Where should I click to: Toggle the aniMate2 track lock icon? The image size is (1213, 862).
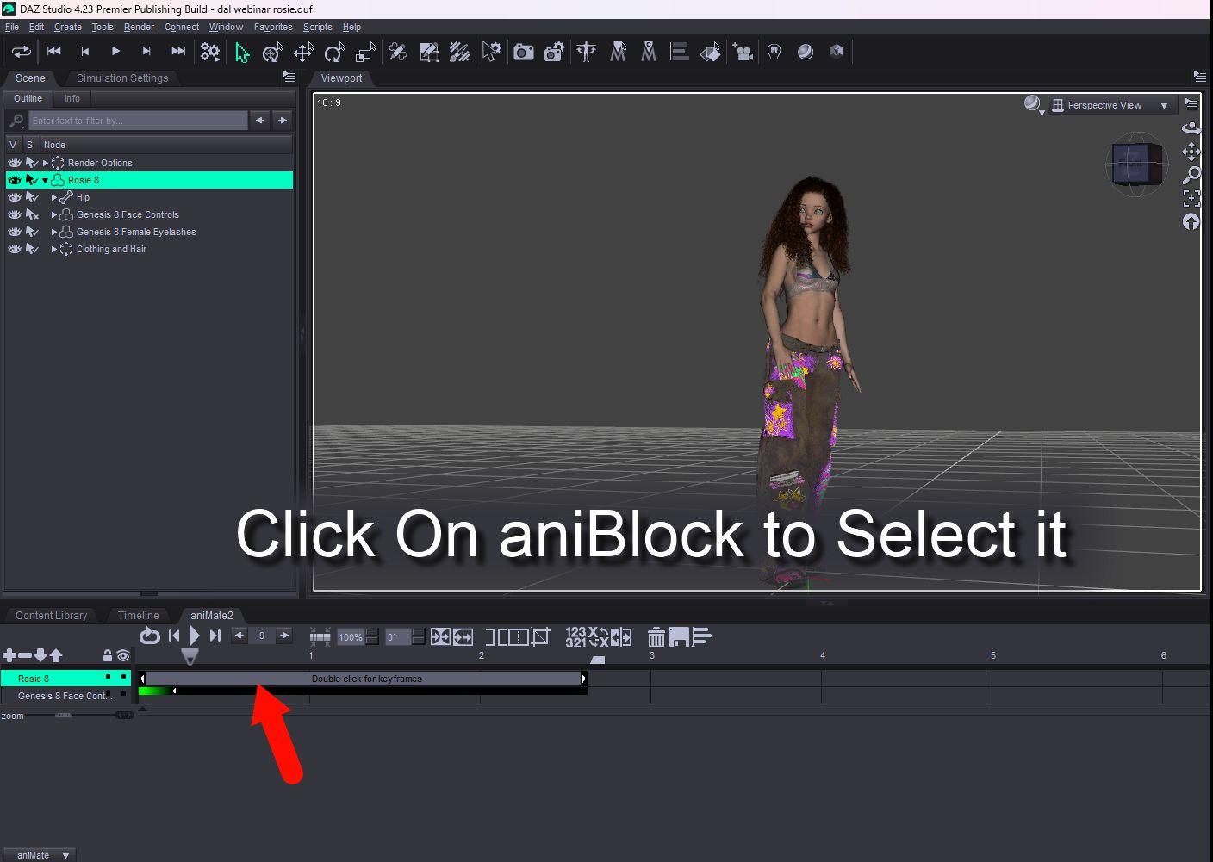pyautogui.click(x=108, y=656)
